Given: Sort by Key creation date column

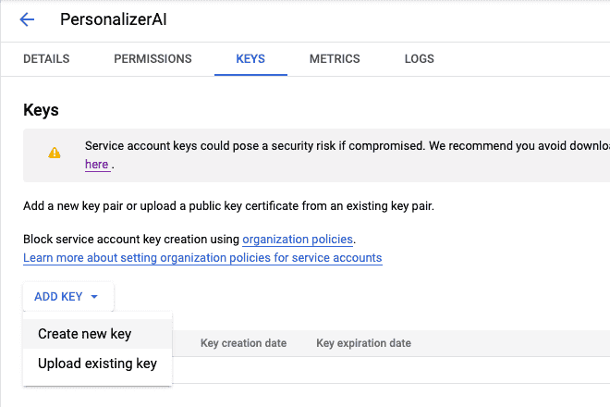Looking at the screenshot, I should coord(243,343).
